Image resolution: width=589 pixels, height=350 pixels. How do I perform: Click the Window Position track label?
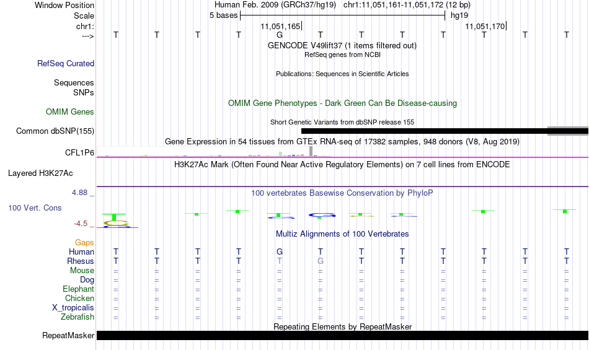[64, 5]
